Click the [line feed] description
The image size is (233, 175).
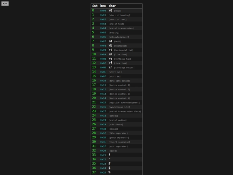121,54
